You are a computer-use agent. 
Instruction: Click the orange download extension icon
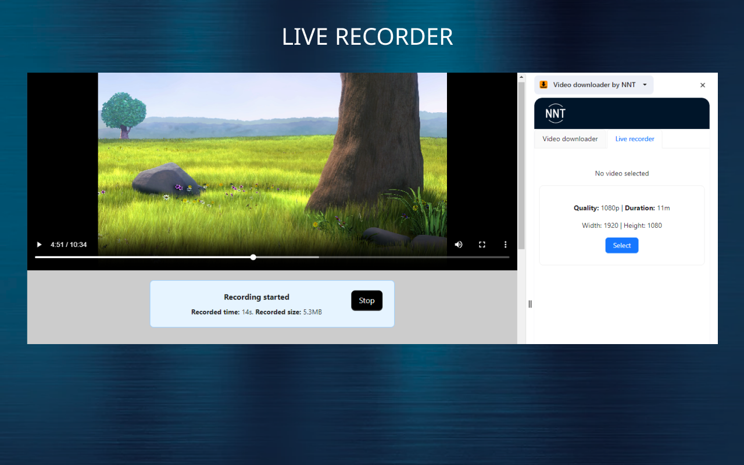543,85
